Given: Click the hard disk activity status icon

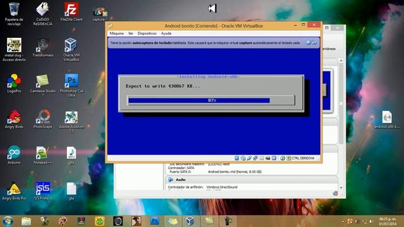Looking at the screenshot, I should pyautogui.click(x=237, y=158).
